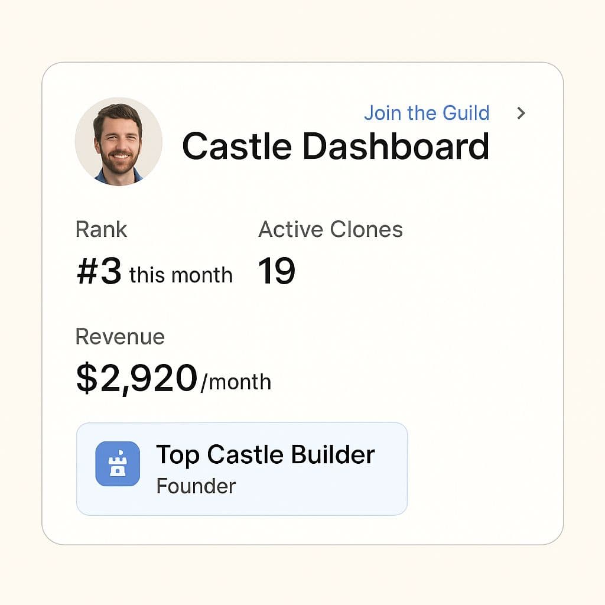Open the profile avatar photo

click(118, 142)
